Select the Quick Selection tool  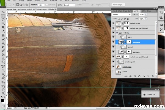(x=3, y=23)
